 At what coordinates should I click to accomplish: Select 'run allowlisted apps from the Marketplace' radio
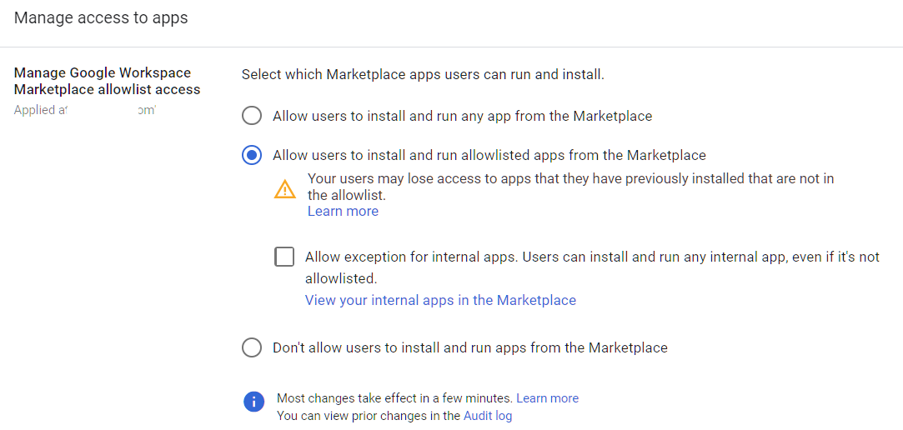(x=252, y=156)
